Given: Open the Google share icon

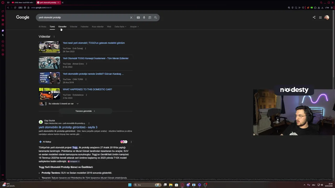Looking at the screenshot, I should pos(314,17).
